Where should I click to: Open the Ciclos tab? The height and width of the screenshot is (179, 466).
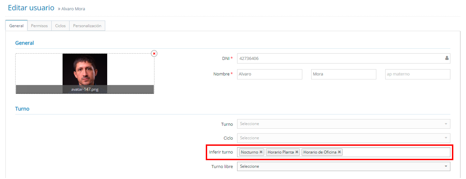click(x=60, y=26)
